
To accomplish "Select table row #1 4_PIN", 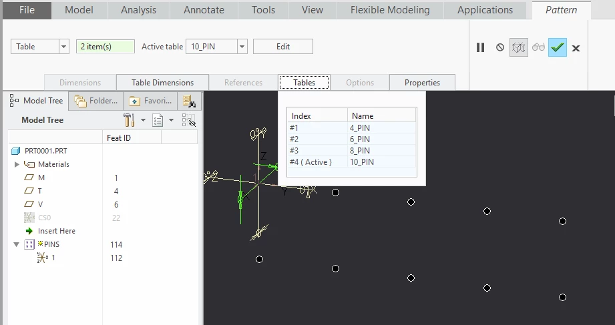I will point(351,128).
